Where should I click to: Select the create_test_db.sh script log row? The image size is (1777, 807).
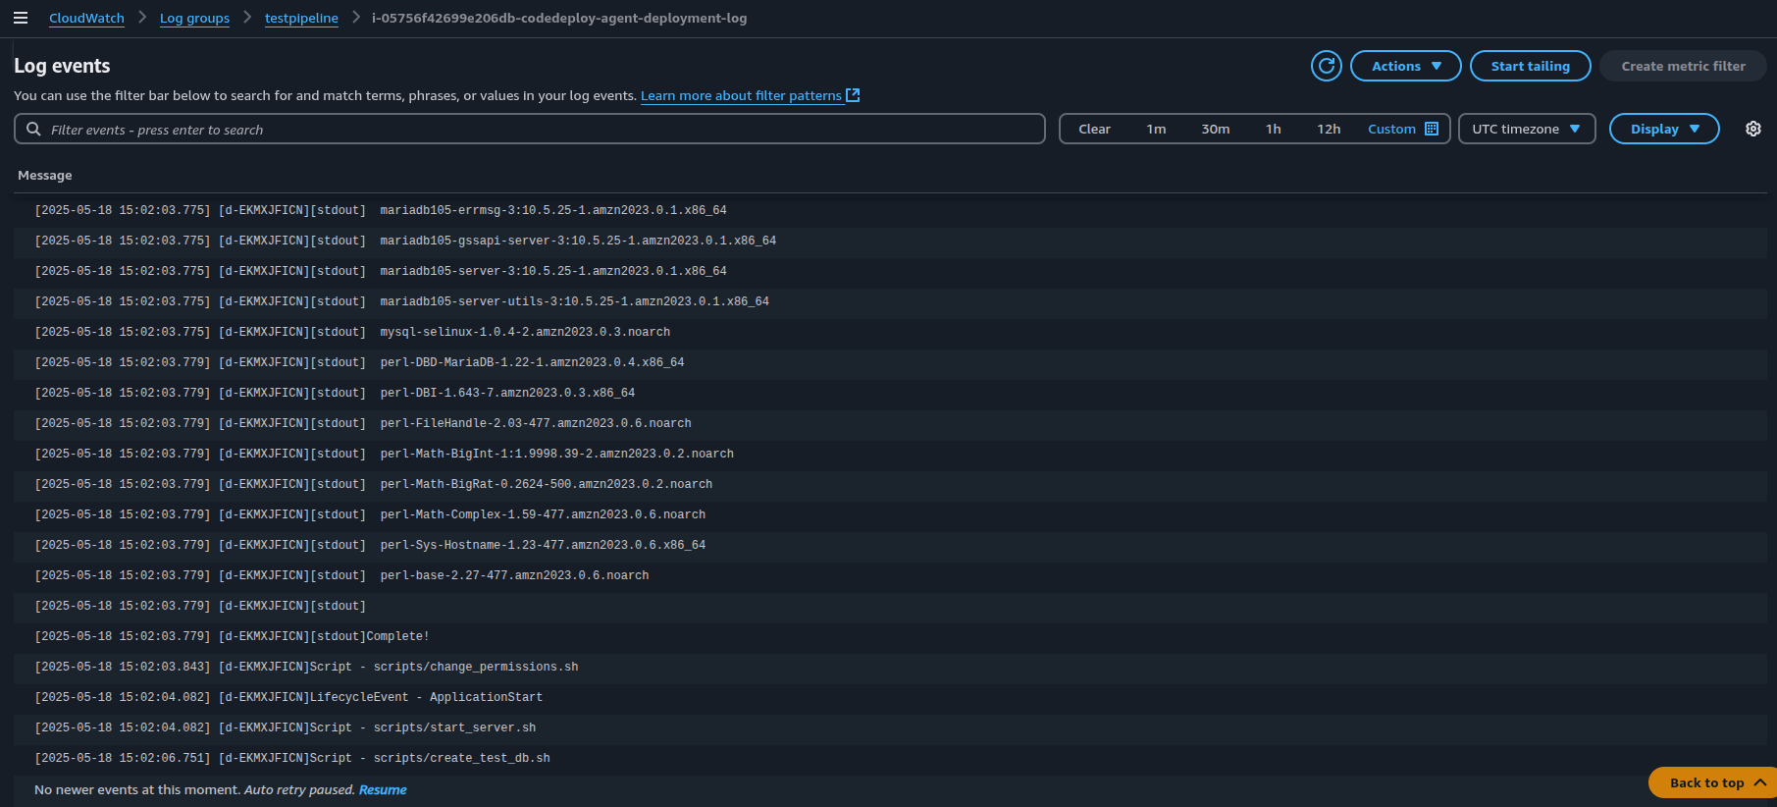[x=890, y=758]
